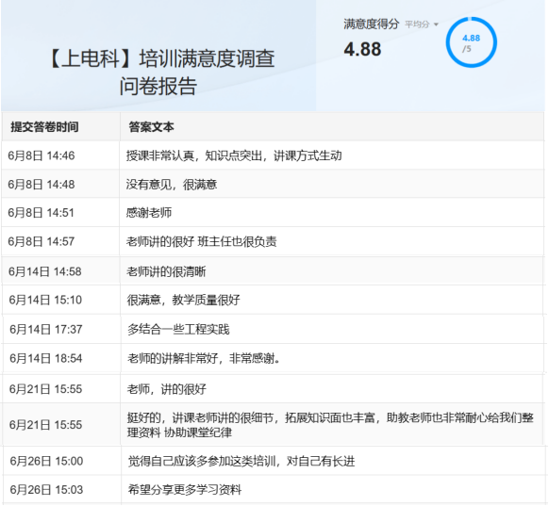Click the 6月14日 18:54 timestamp cell
The height and width of the screenshot is (506, 549).
click(46, 358)
